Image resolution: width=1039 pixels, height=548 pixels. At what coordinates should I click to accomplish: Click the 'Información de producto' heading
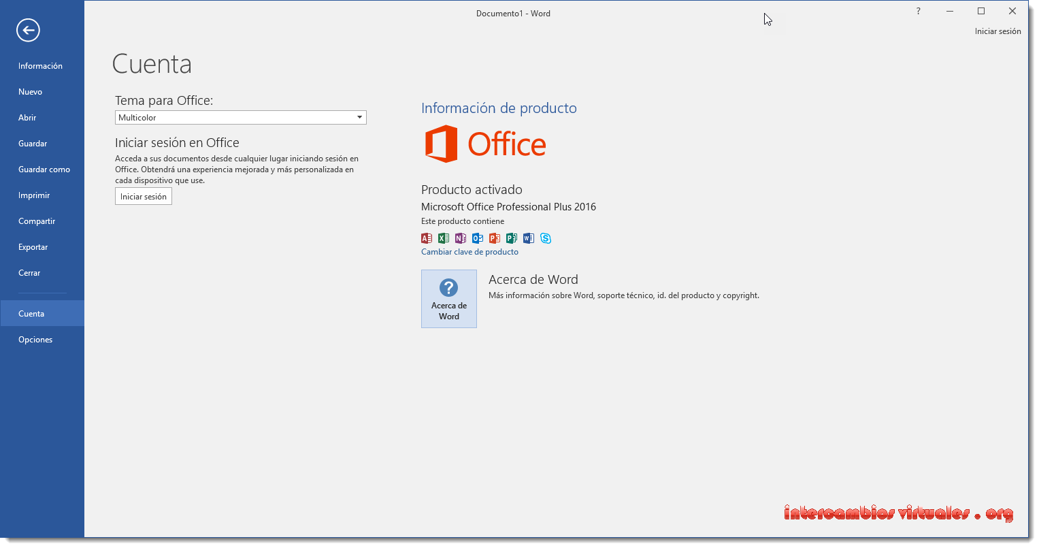[499, 108]
